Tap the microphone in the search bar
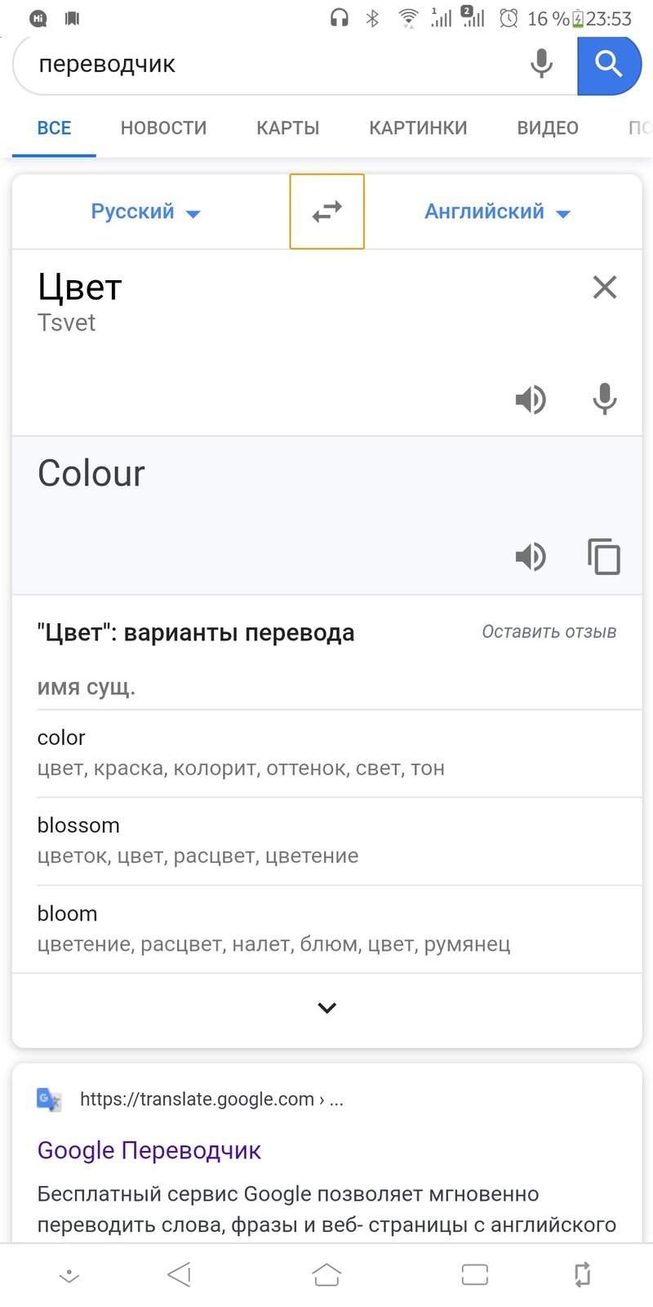The image size is (653, 1307). pyautogui.click(x=541, y=64)
